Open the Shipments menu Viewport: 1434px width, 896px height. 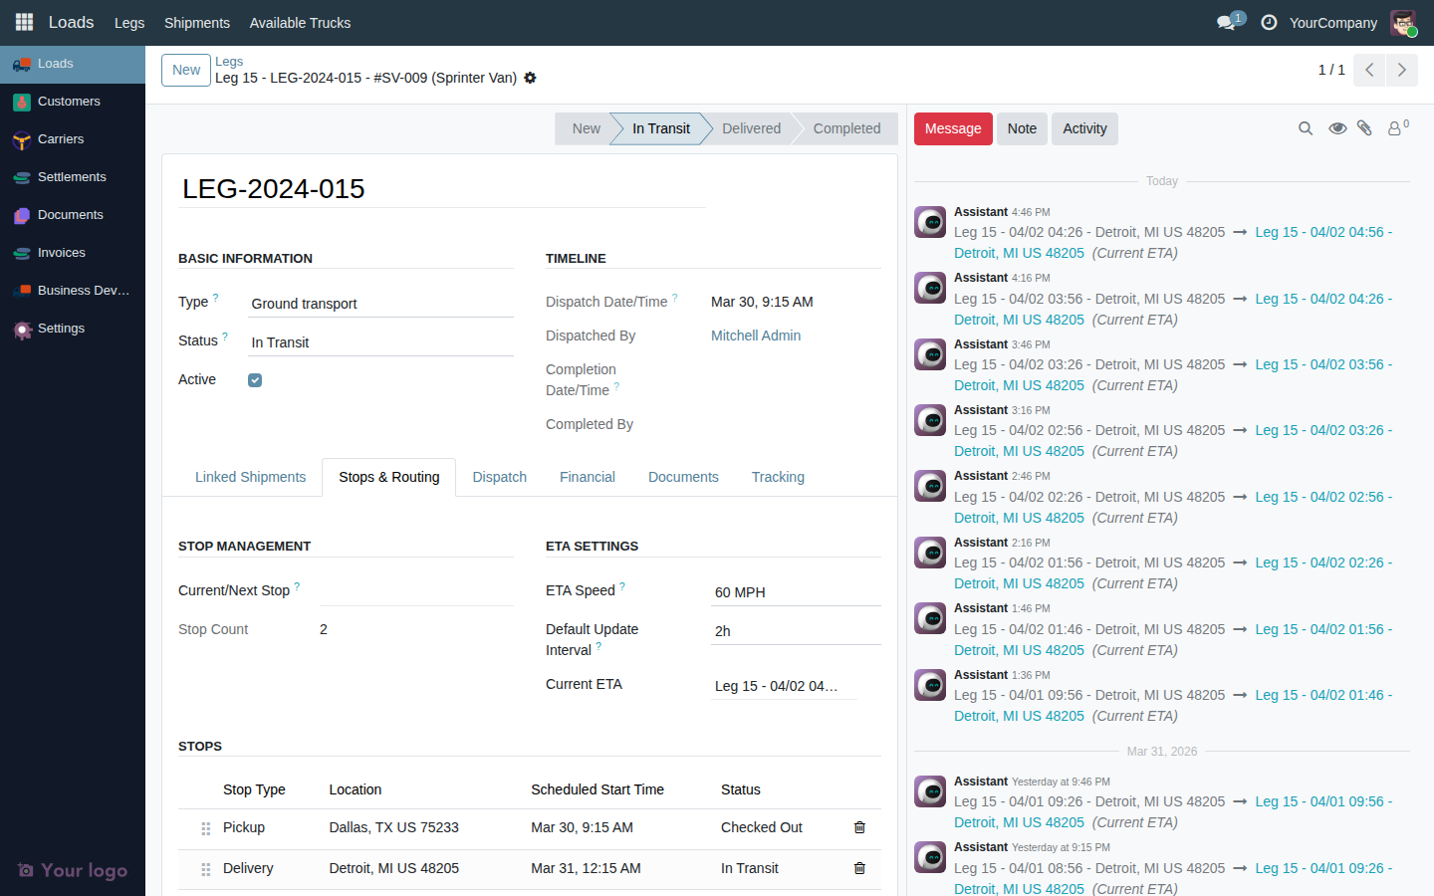pos(197,22)
